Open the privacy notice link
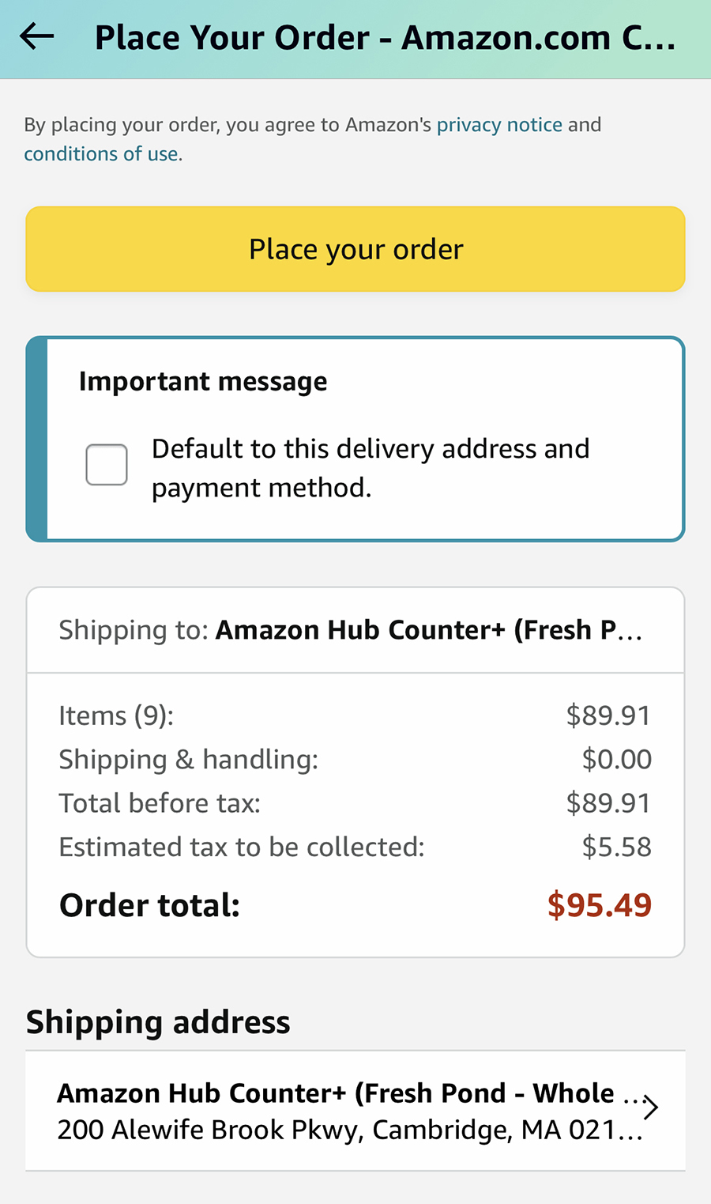 click(499, 125)
